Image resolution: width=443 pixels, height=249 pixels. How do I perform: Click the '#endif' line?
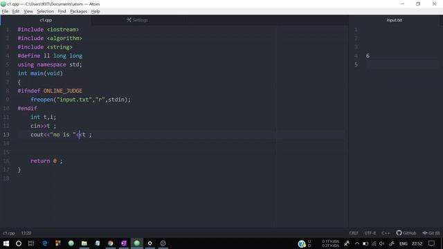tap(27, 109)
